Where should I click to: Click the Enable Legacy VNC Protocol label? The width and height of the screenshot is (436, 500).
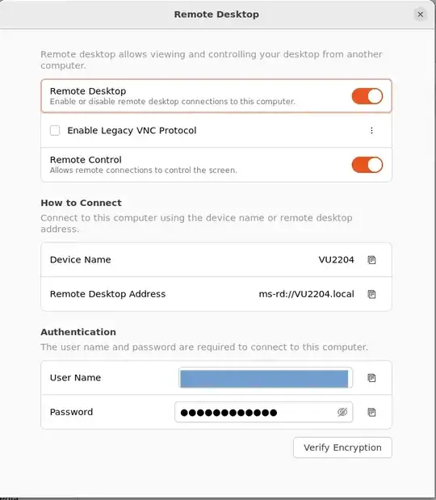click(132, 130)
